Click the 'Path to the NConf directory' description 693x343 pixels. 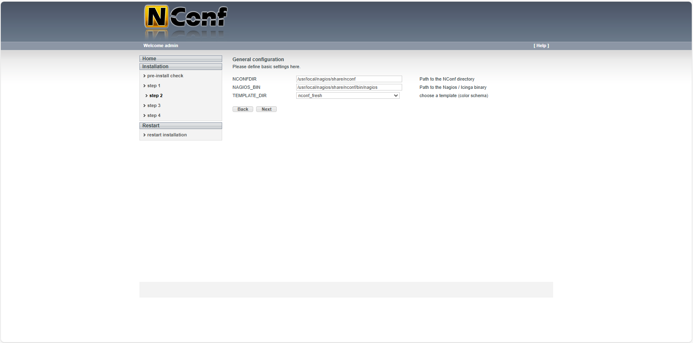click(x=447, y=79)
